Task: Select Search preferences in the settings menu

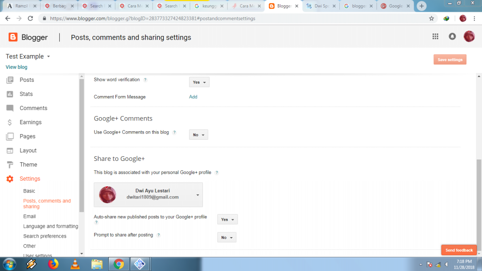Action: click(x=45, y=236)
